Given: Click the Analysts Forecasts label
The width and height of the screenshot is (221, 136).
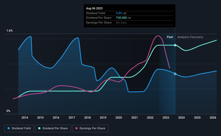Looking at the screenshot, I should (190, 37).
